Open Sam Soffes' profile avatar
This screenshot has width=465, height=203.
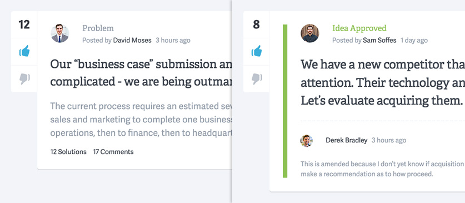pyautogui.click(x=310, y=33)
